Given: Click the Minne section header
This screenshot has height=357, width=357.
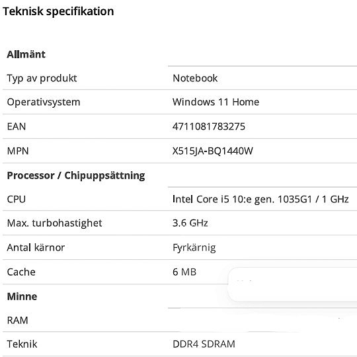Looking at the screenshot, I should 22,297.
